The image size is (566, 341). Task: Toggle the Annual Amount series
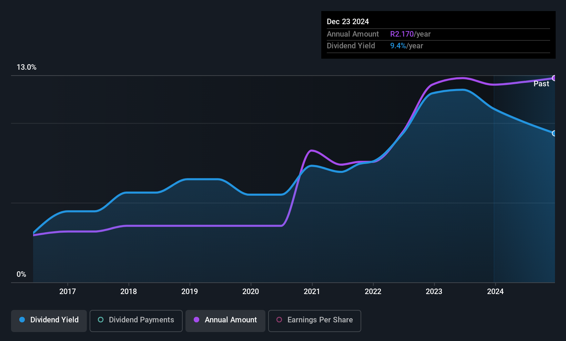(x=225, y=321)
